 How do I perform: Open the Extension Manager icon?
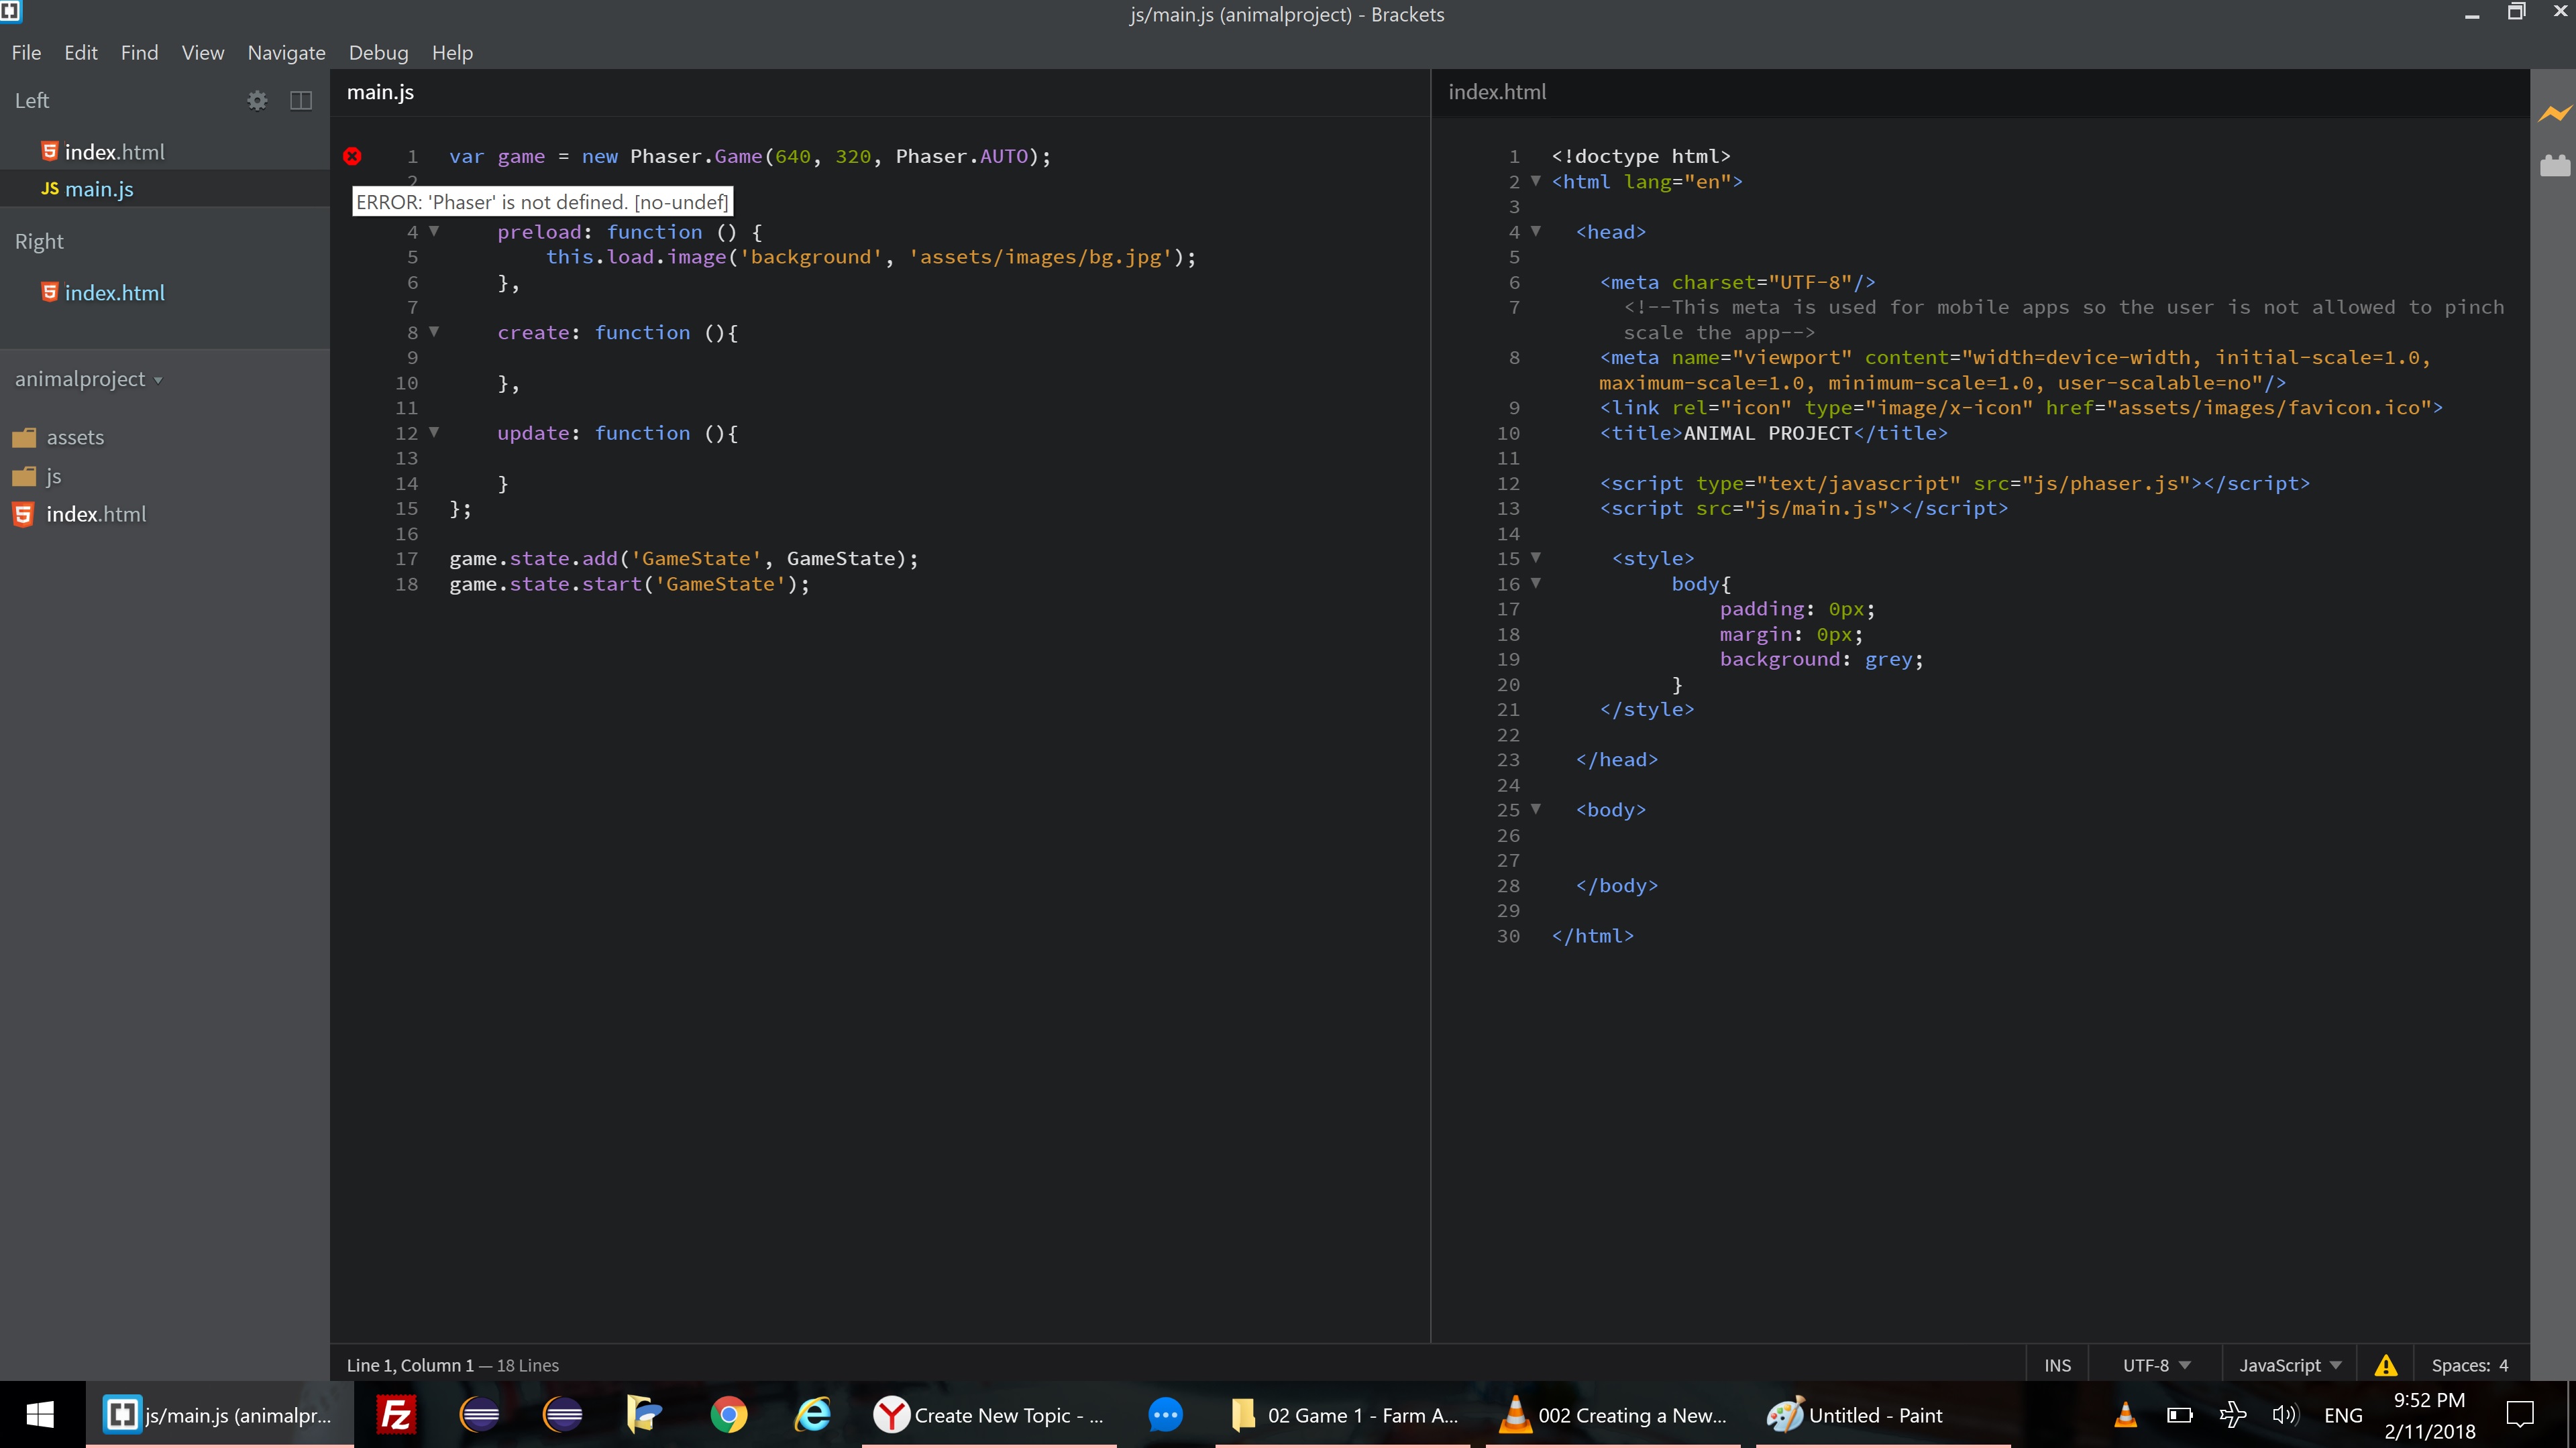click(2554, 166)
